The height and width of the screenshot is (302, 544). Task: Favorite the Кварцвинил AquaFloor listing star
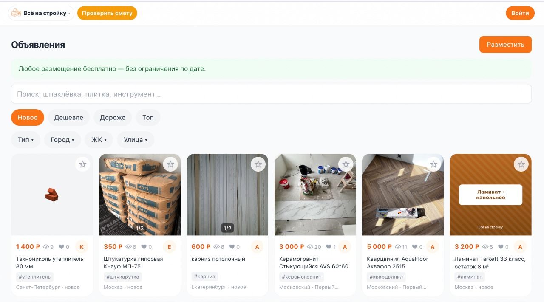[x=433, y=164]
